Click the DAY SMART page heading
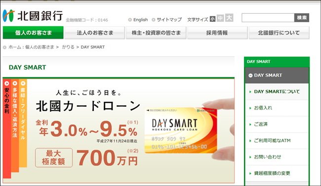Screen dimensions: 321x186 click(x=28, y=67)
